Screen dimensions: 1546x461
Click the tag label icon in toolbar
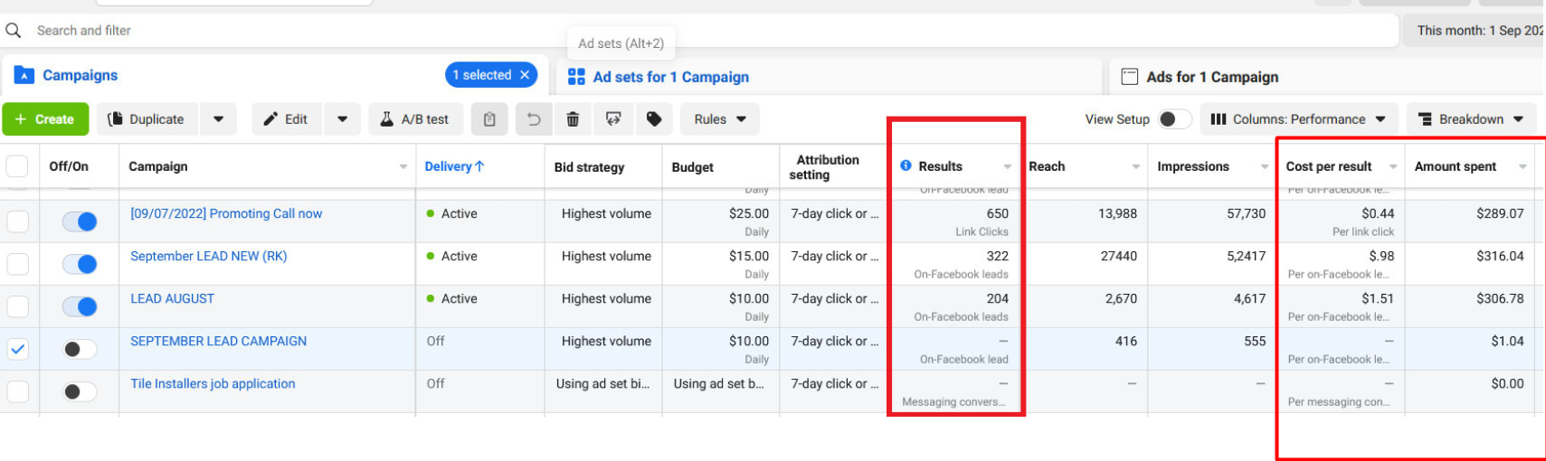tap(654, 119)
